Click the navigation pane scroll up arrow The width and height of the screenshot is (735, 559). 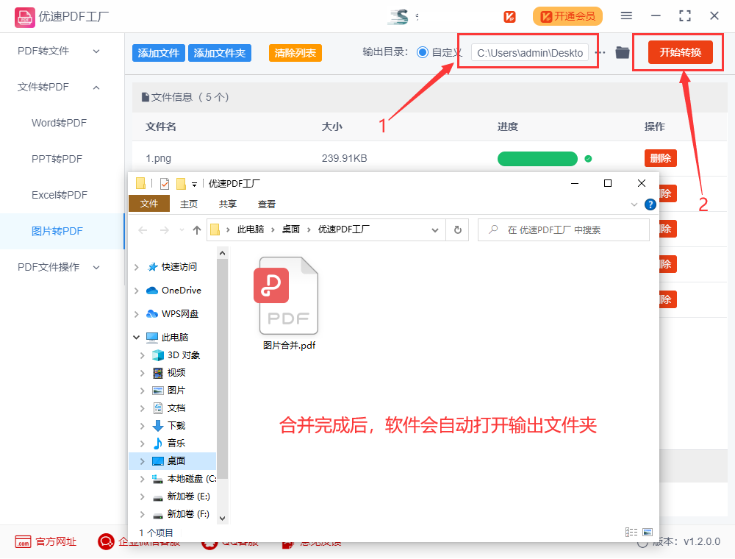[223, 253]
